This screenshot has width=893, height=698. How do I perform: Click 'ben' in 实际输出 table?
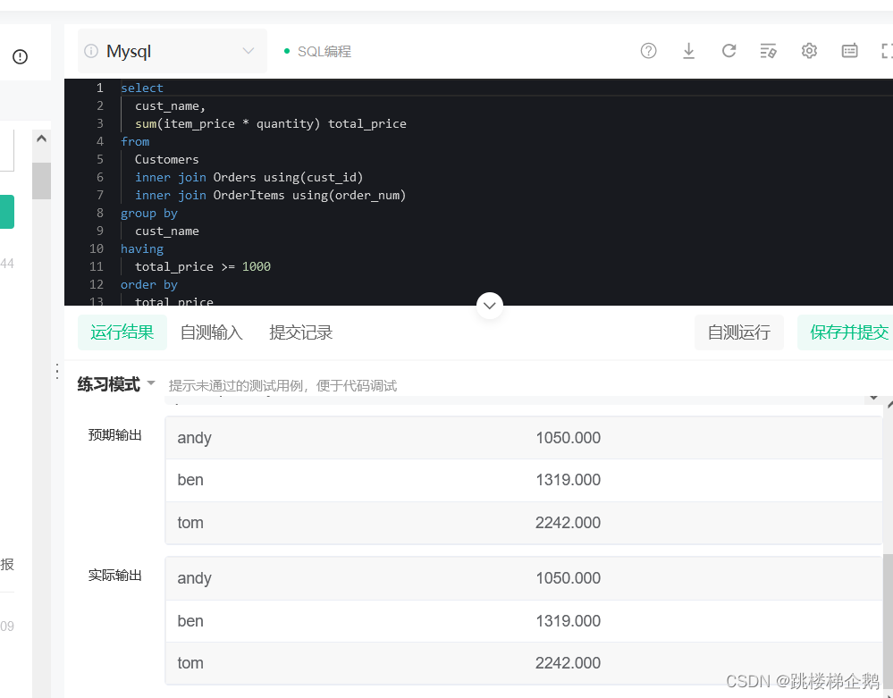tap(190, 621)
